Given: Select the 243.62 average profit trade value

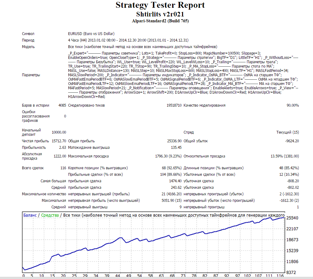Looking at the screenshot, I should (x=176, y=188).
